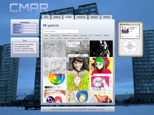Open the white-haired character on pink thumbnail

pyautogui.click(x=101, y=82)
